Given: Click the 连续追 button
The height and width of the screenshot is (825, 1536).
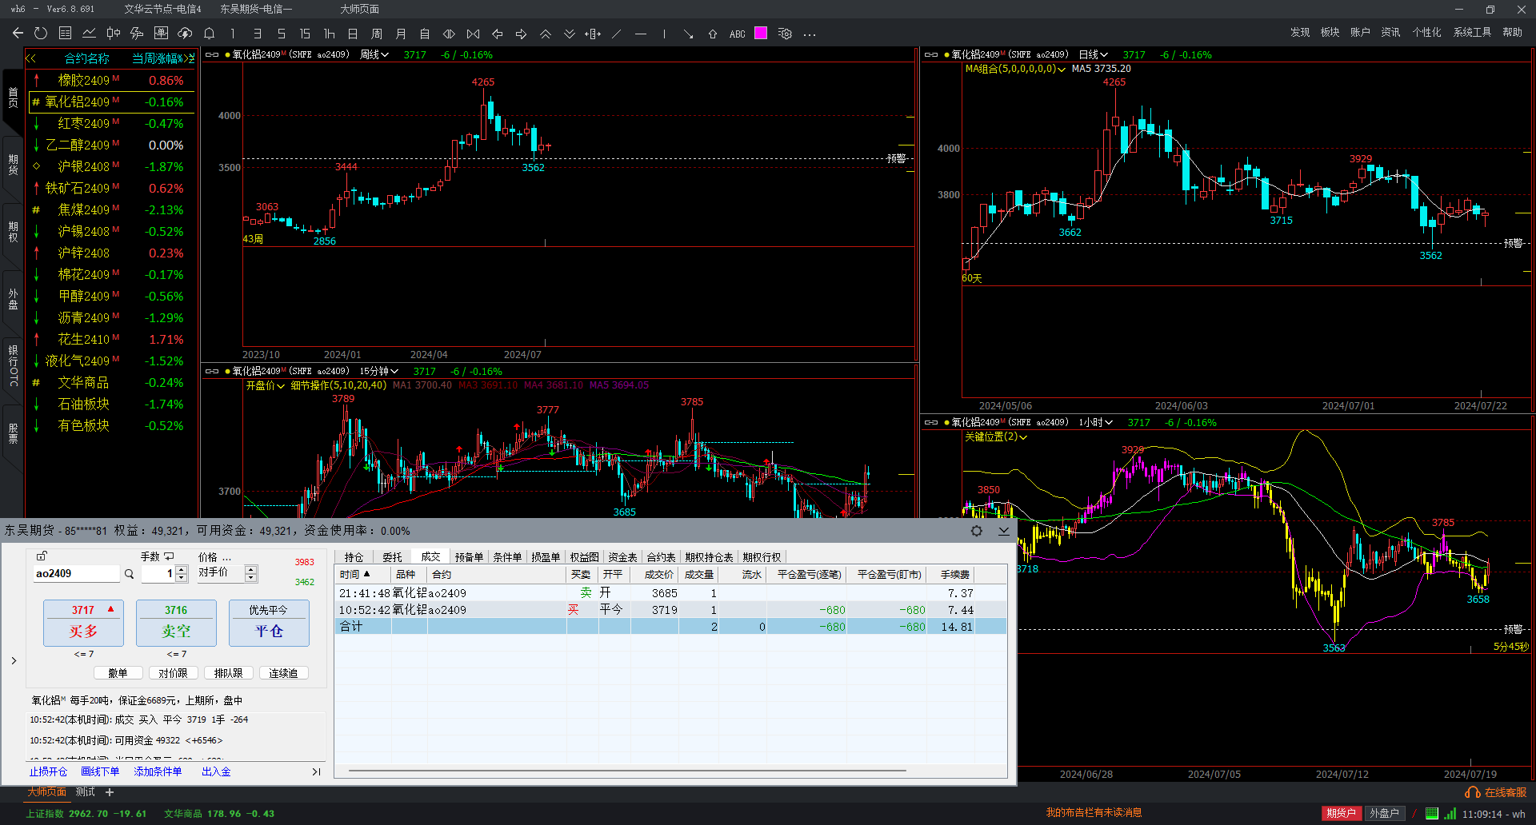Looking at the screenshot, I should pyautogui.click(x=283, y=673).
